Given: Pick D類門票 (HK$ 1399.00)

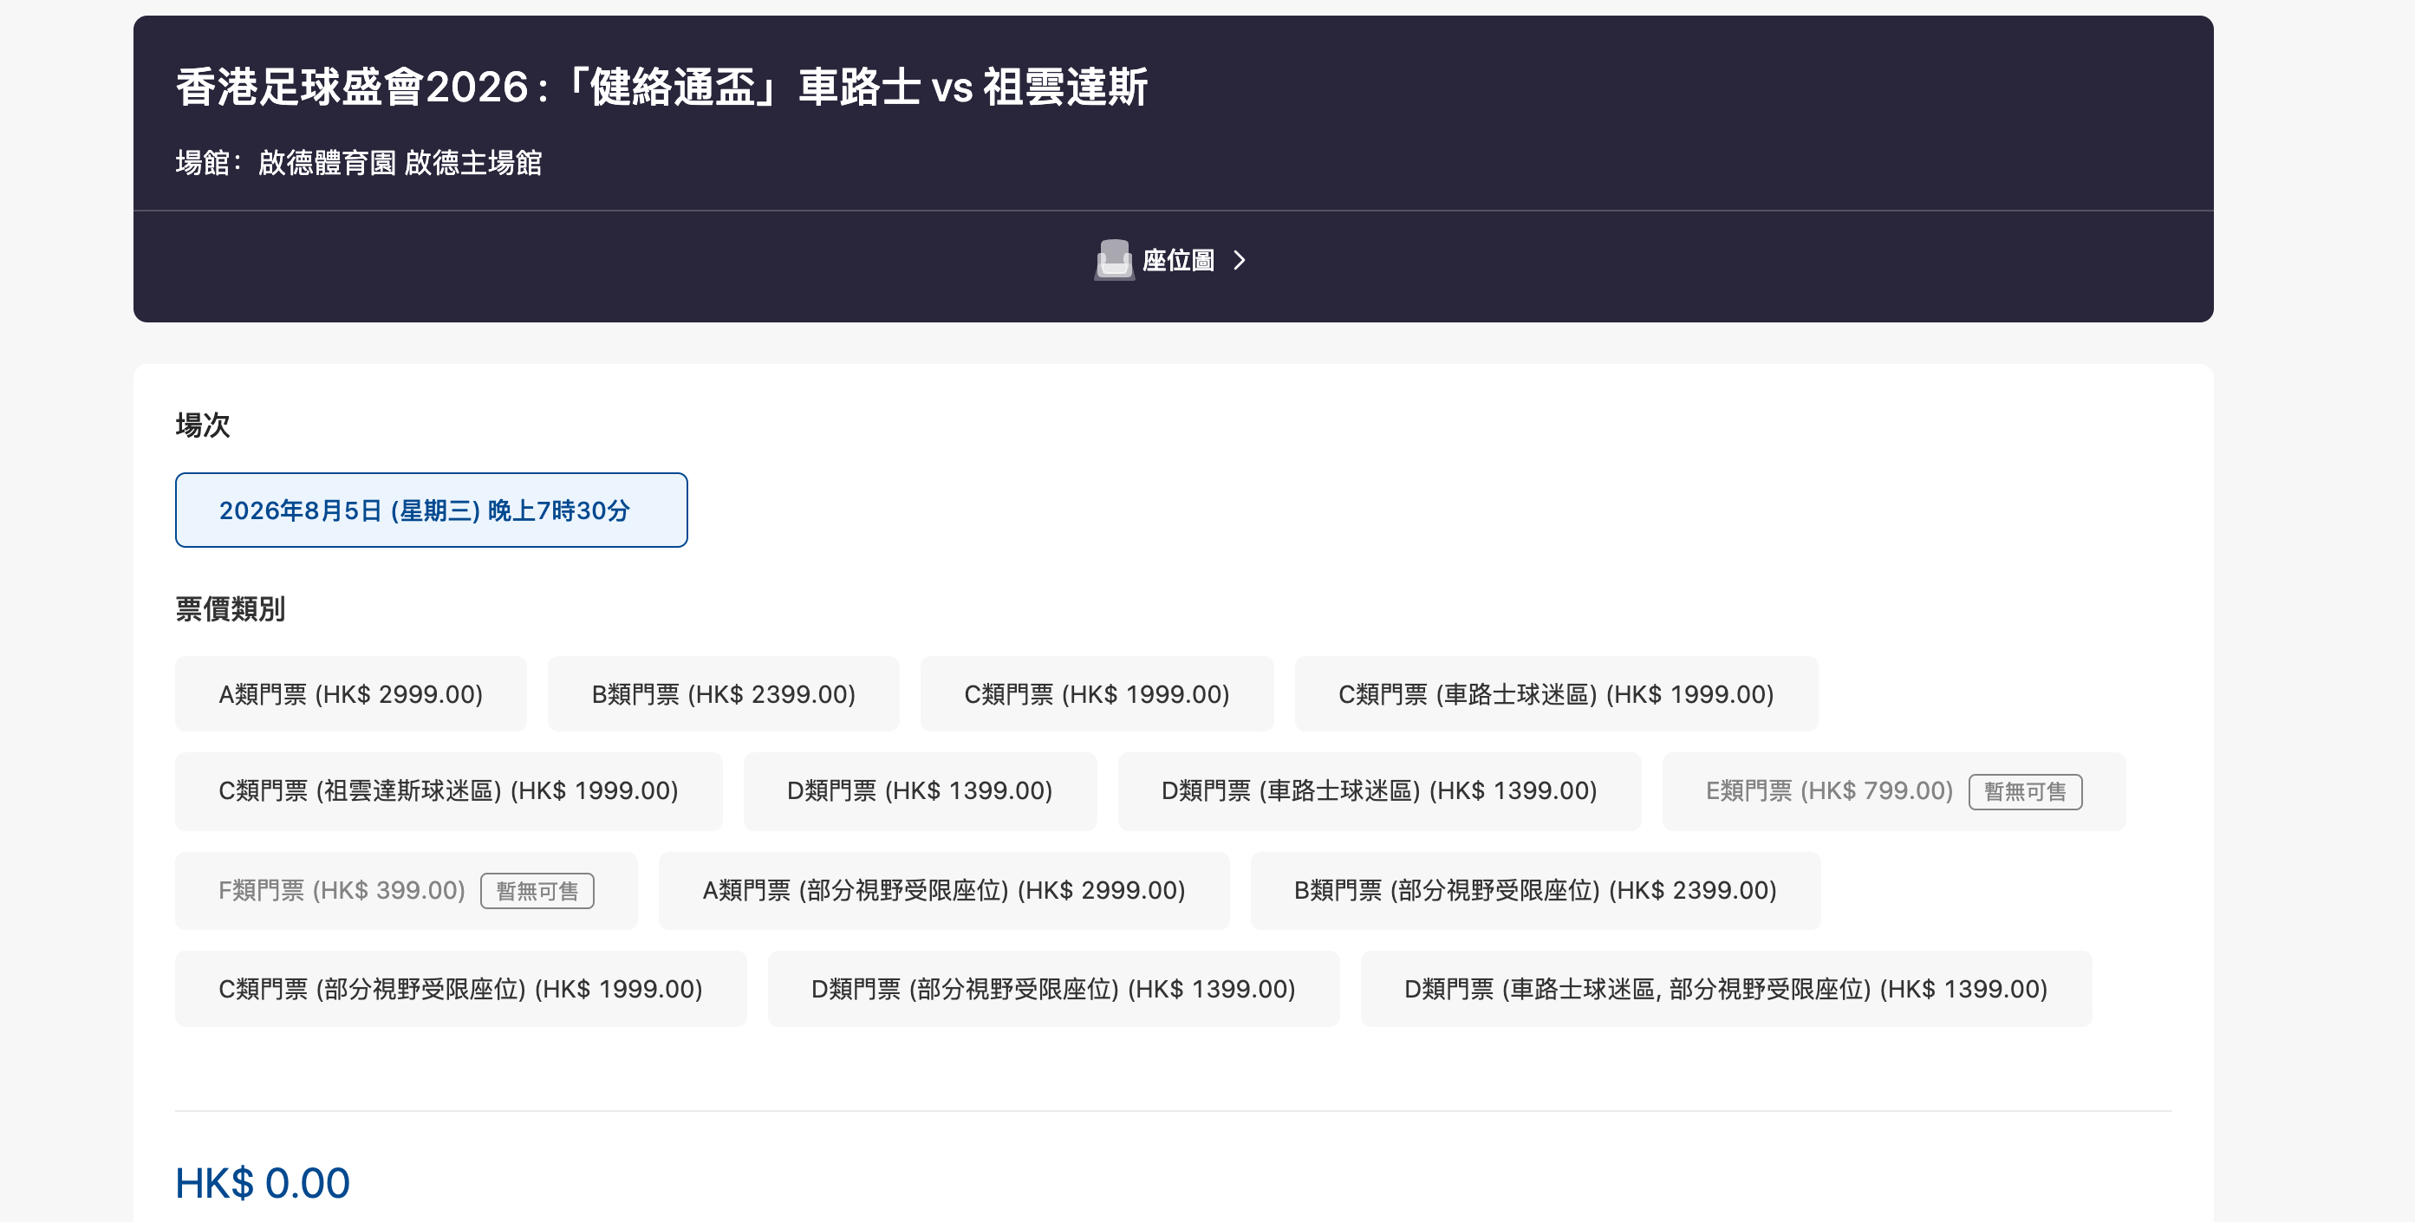Looking at the screenshot, I should point(920,791).
